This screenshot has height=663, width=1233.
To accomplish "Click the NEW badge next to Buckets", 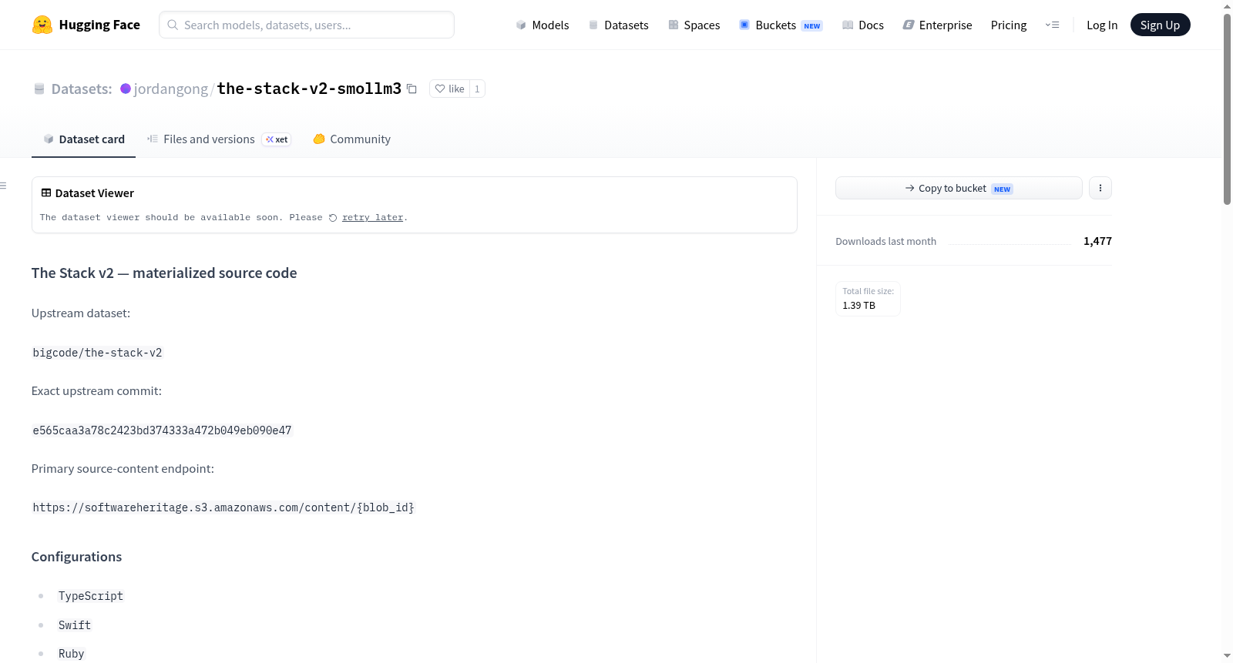I will coord(812,25).
